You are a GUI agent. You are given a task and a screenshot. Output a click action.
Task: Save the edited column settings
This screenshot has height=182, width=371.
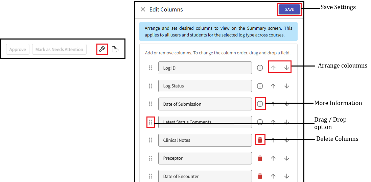(x=289, y=9)
